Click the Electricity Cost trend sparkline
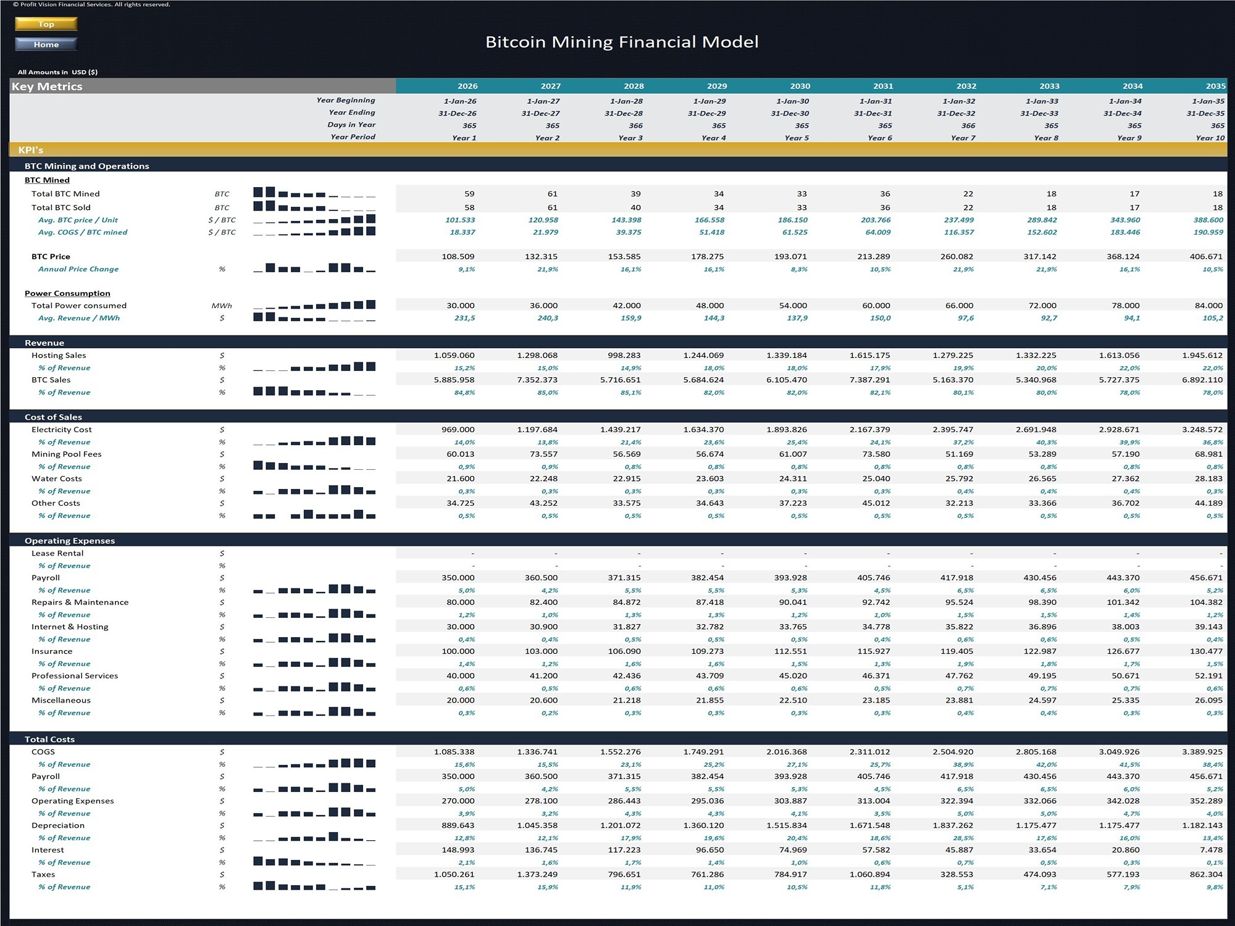 (315, 441)
